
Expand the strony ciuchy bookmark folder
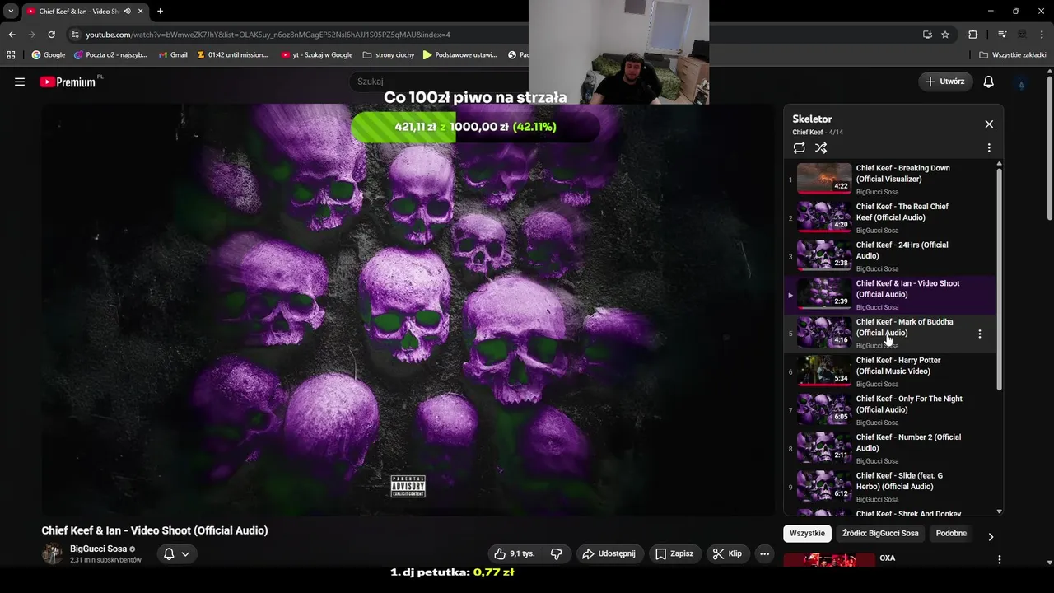click(389, 55)
